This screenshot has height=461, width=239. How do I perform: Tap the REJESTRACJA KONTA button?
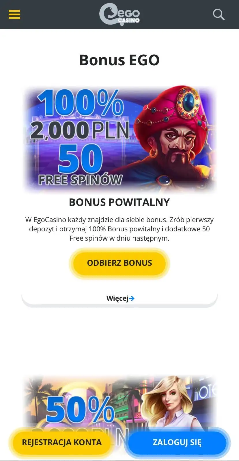coord(62,442)
